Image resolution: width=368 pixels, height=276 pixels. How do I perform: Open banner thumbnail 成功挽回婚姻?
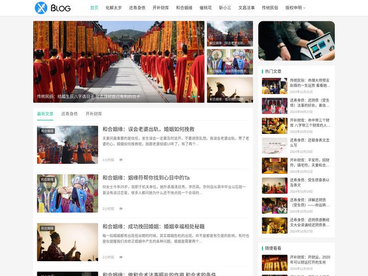pos(230,90)
